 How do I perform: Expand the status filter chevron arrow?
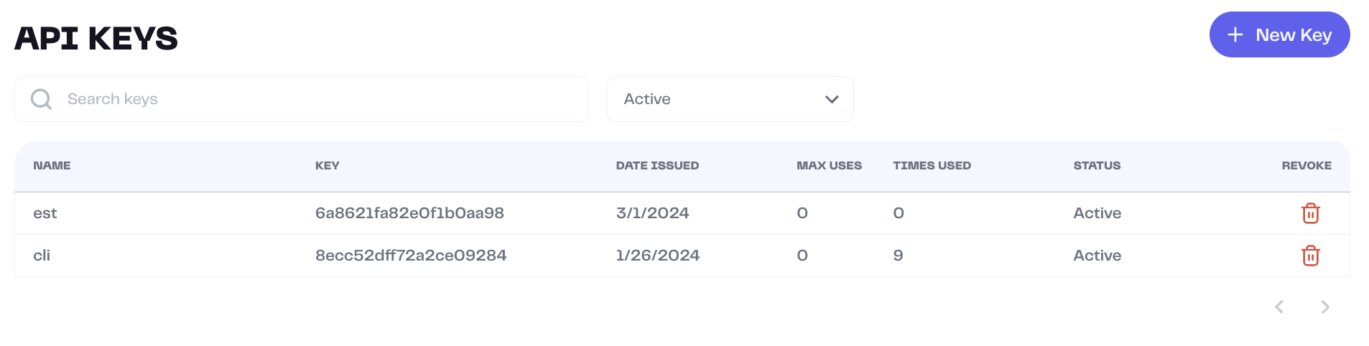point(832,99)
